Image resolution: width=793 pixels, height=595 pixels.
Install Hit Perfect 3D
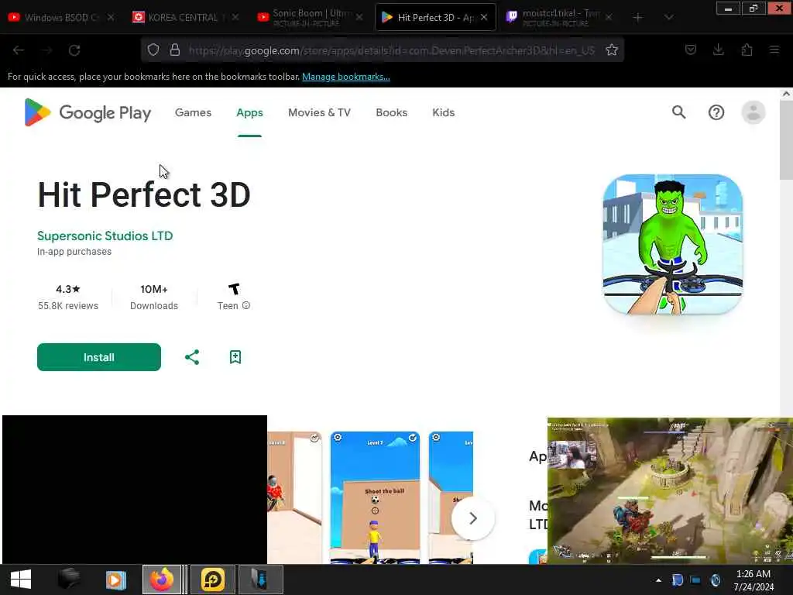(x=99, y=357)
